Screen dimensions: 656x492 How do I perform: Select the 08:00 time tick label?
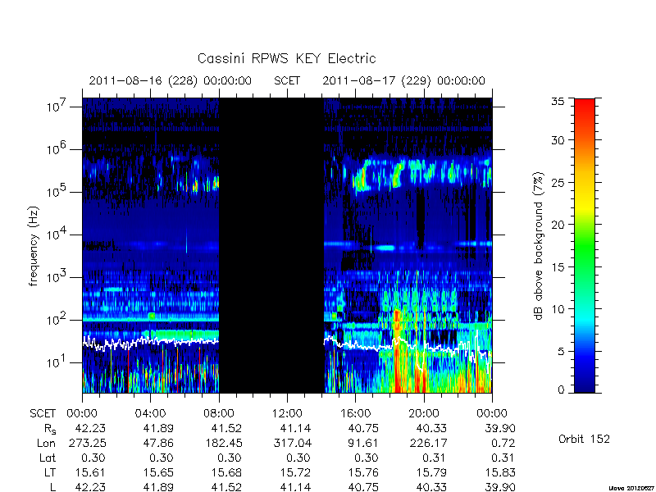[219, 413]
